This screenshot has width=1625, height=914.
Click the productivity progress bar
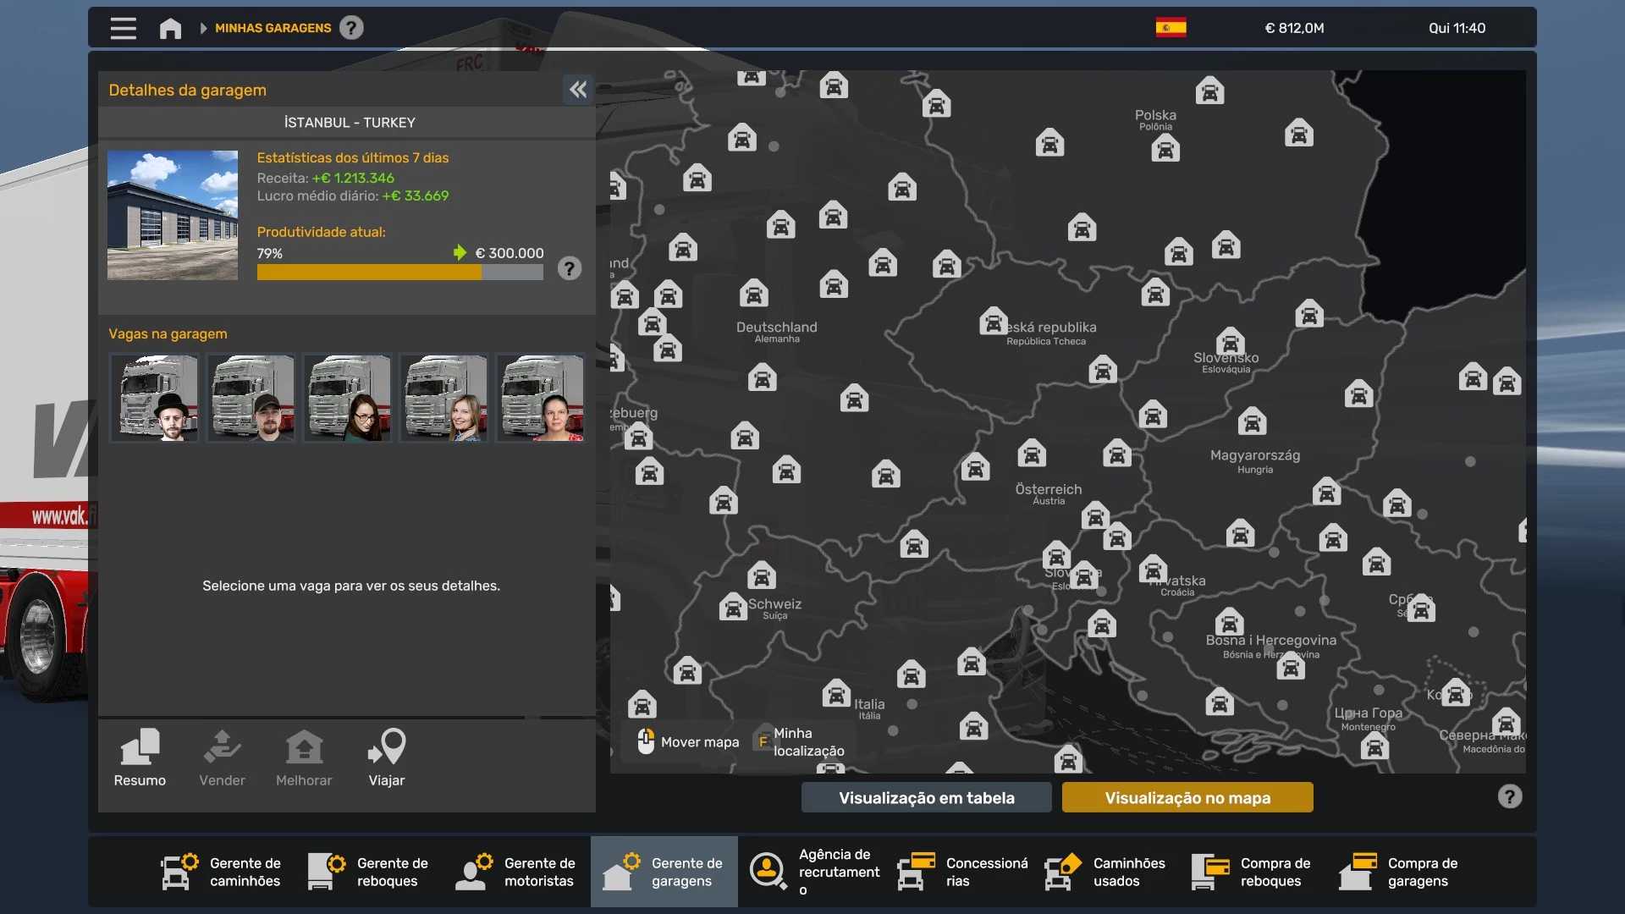(x=399, y=273)
